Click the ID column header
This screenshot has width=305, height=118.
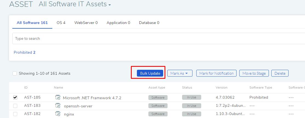point(26,87)
